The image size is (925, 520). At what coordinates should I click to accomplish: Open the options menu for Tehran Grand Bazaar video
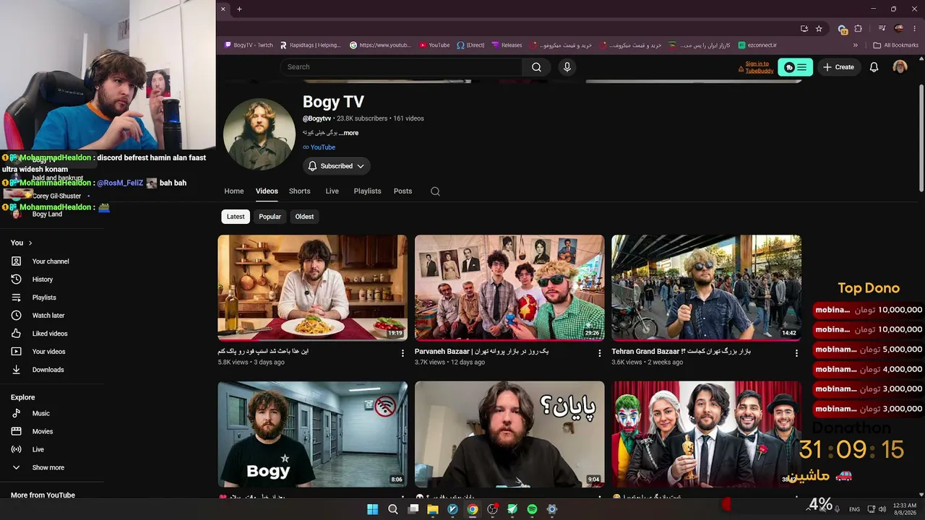coord(797,353)
